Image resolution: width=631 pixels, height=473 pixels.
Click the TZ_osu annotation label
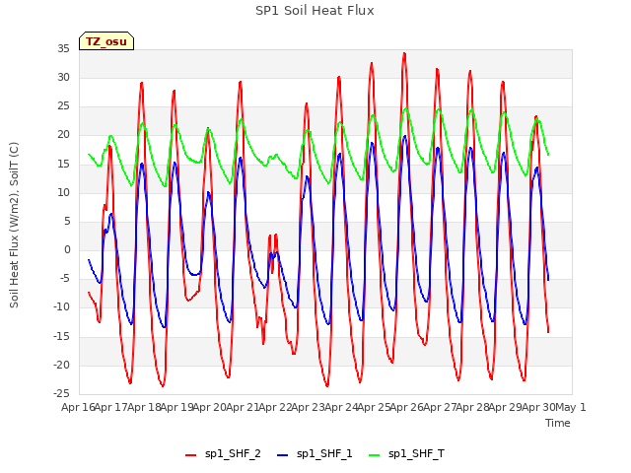tap(106, 41)
